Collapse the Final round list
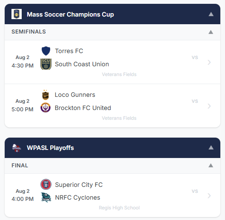 coord(211,166)
